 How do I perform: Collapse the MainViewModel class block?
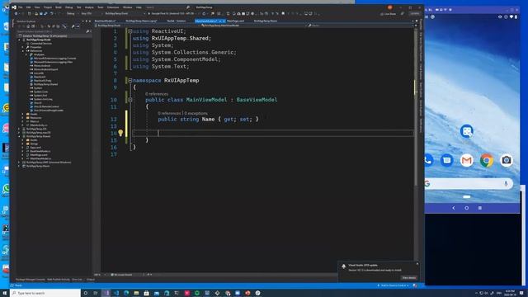pyautogui.click(x=130, y=100)
